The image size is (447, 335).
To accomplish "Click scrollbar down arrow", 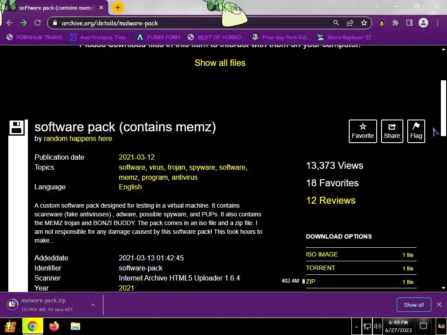I will tap(444, 288).
